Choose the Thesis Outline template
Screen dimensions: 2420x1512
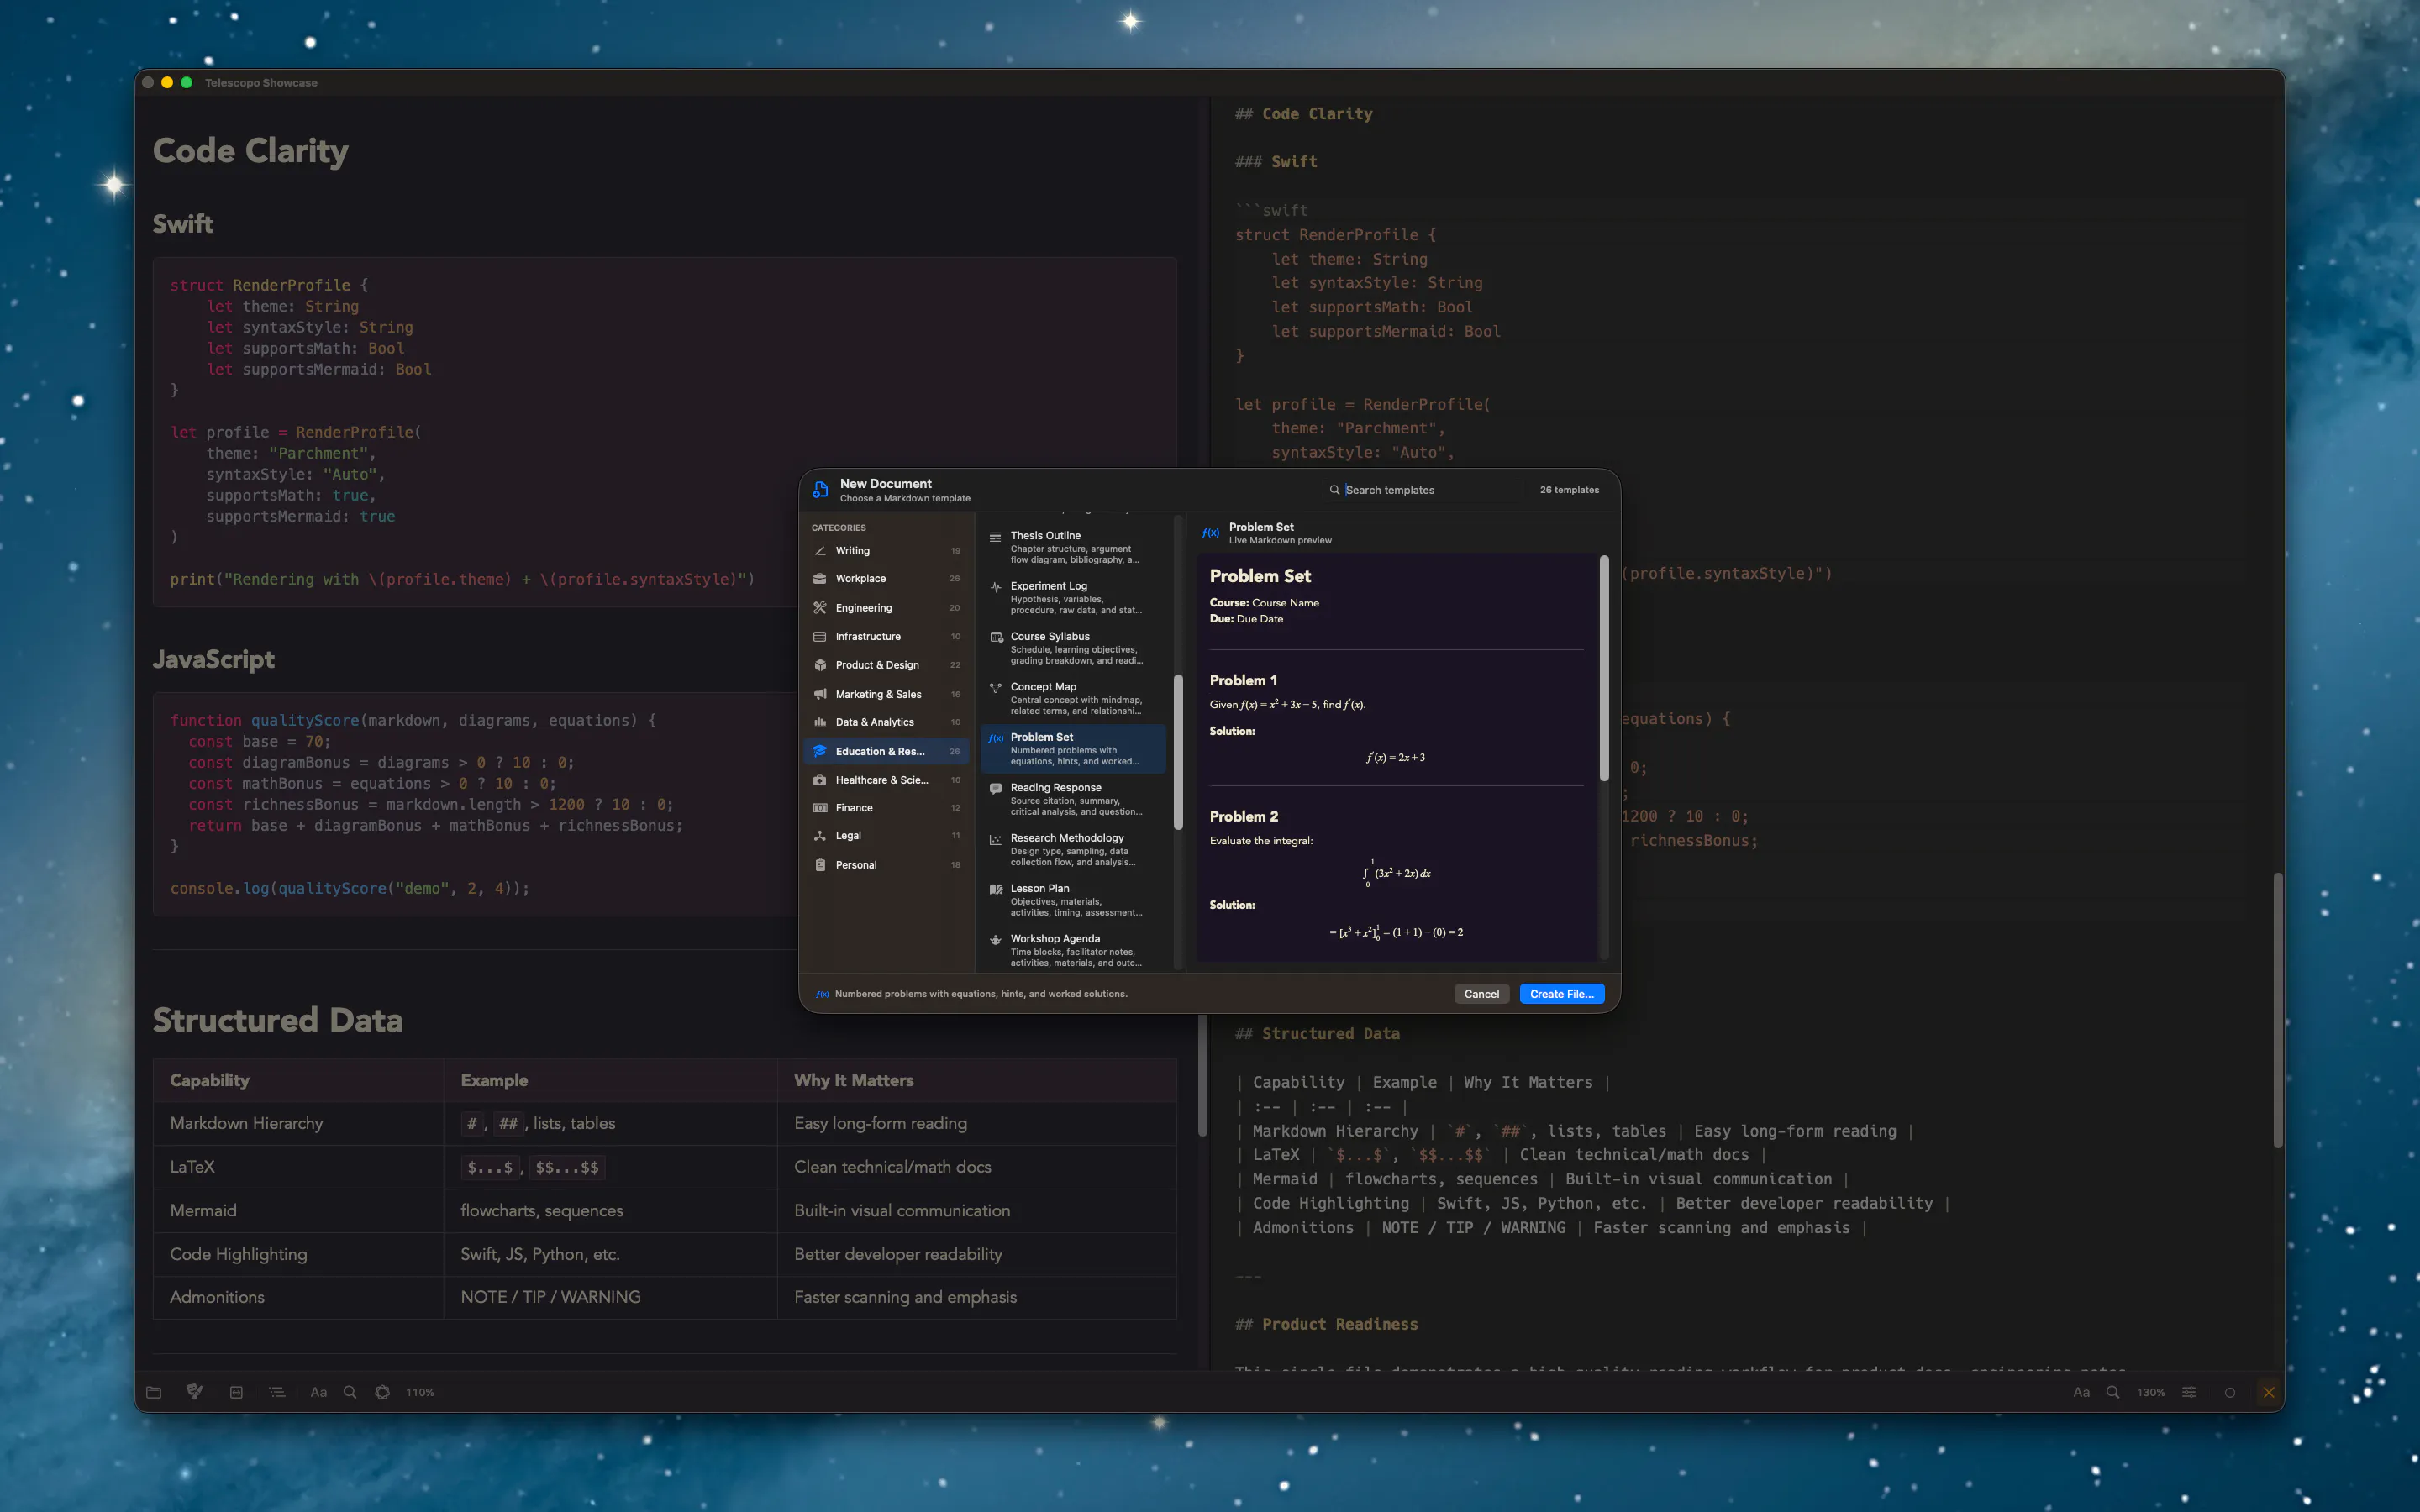pyautogui.click(x=1073, y=547)
